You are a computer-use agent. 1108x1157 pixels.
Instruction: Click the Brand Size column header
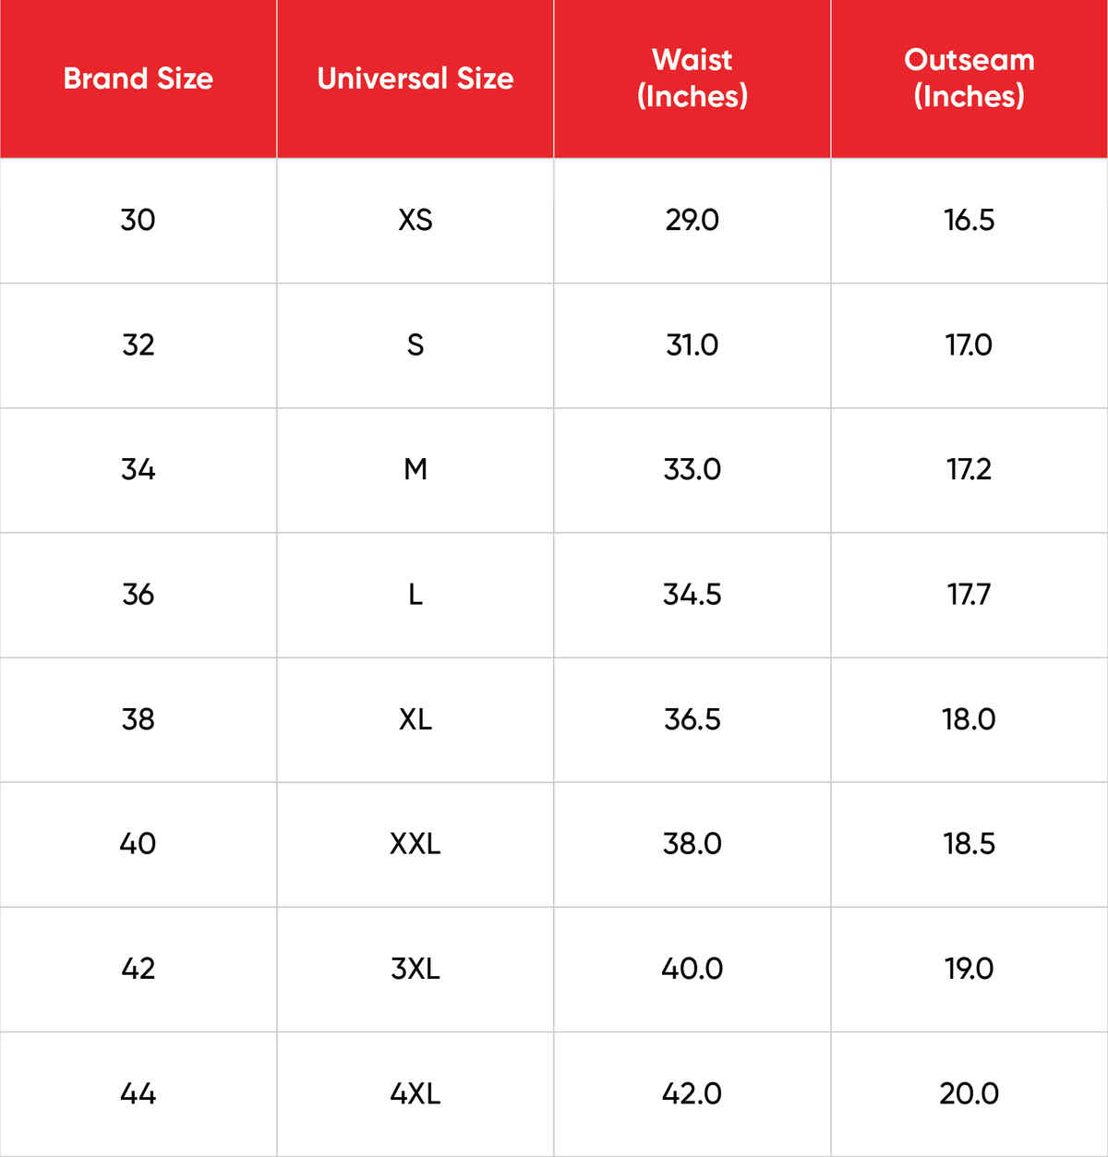(x=138, y=78)
